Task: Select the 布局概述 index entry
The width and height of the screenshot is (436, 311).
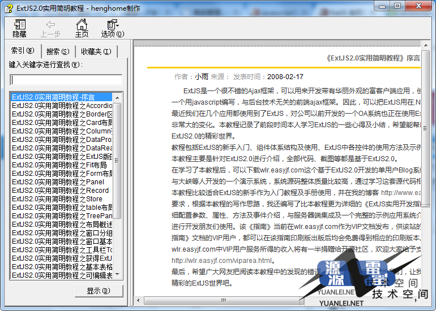Action: pos(62,224)
